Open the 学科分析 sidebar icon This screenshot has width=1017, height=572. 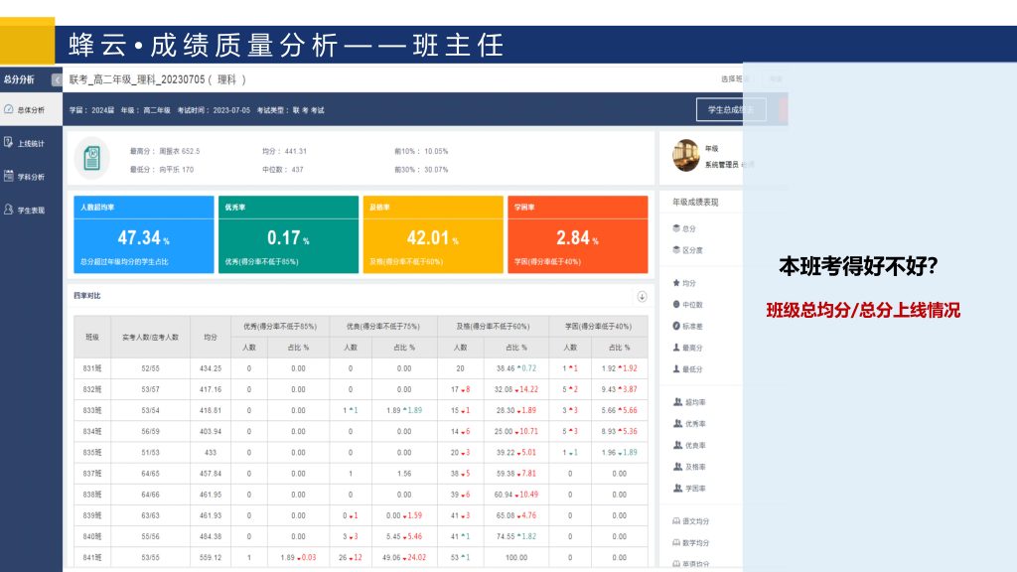tap(8, 177)
